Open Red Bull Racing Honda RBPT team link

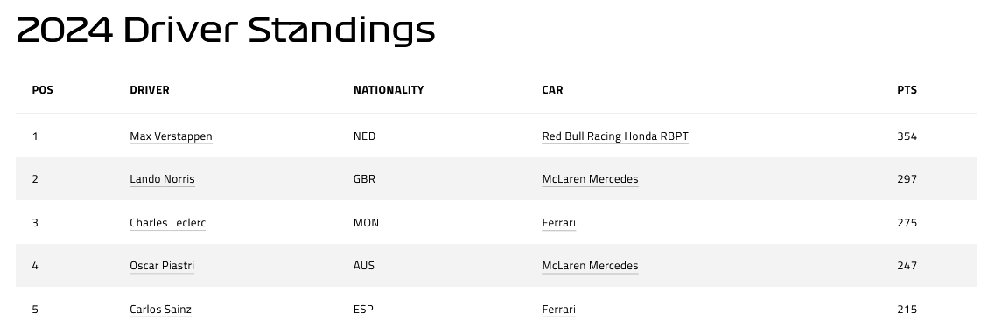coord(615,136)
